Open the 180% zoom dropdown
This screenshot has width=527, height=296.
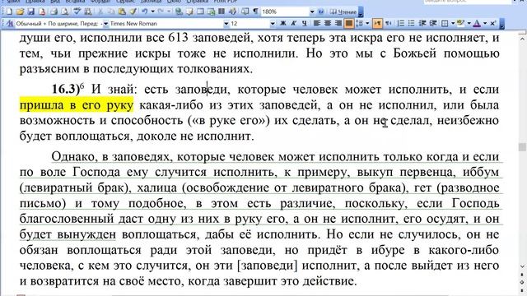[x=312, y=12]
